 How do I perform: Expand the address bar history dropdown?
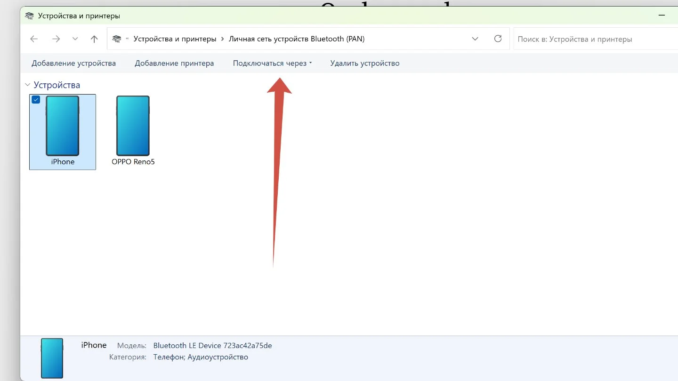click(475, 39)
